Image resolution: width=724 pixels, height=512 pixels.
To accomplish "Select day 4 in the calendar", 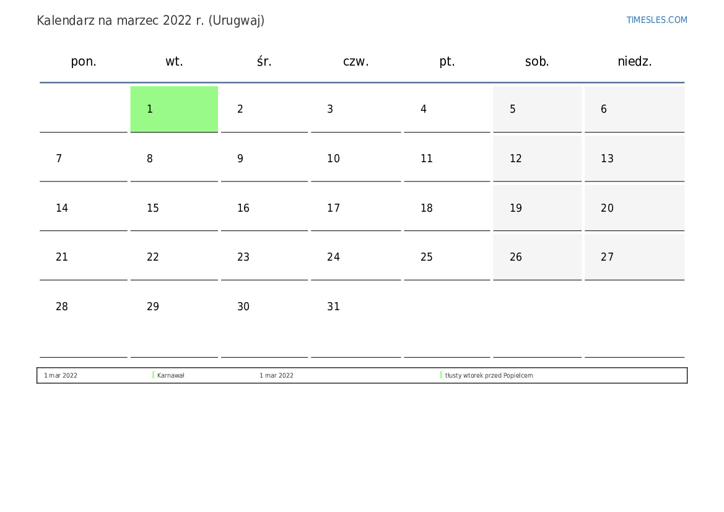I will 447,109.
